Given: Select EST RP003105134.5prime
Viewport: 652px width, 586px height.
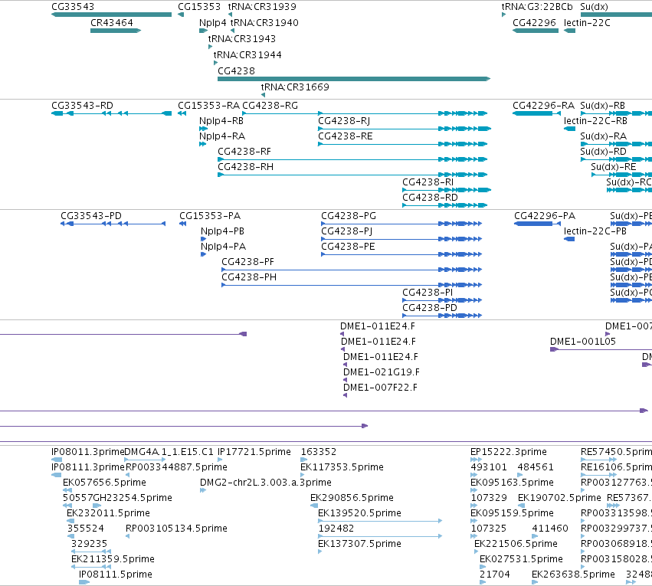Looking at the screenshot, I should coord(128,536).
